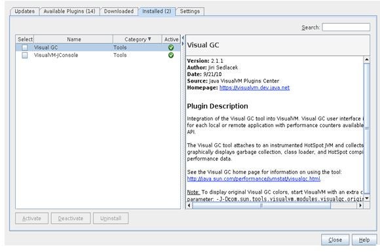
Task: Tick the Visual GC checkbox
Action: tap(25, 47)
